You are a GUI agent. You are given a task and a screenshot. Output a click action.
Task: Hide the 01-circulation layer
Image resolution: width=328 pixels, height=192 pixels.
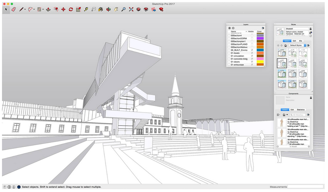point(252,56)
